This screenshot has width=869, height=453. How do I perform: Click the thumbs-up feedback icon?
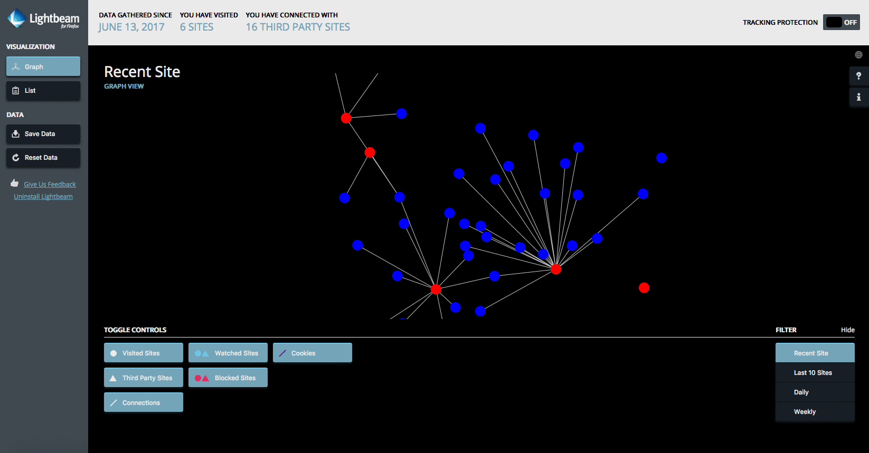coord(15,184)
